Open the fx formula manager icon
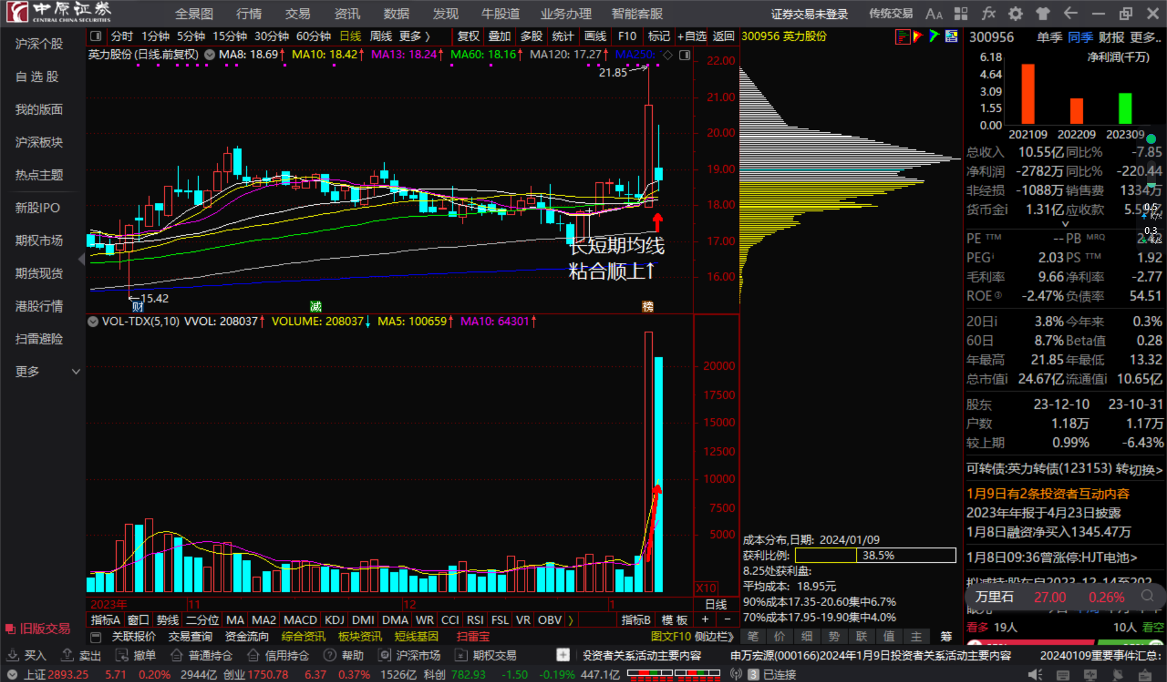 pyautogui.click(x=988, y=13)
